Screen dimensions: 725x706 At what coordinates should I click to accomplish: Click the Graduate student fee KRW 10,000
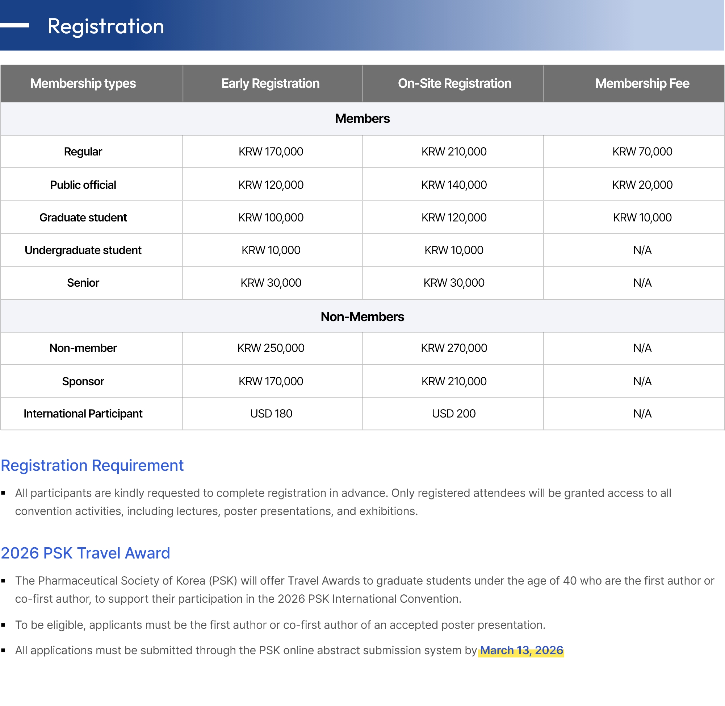[x=642, y=217]
